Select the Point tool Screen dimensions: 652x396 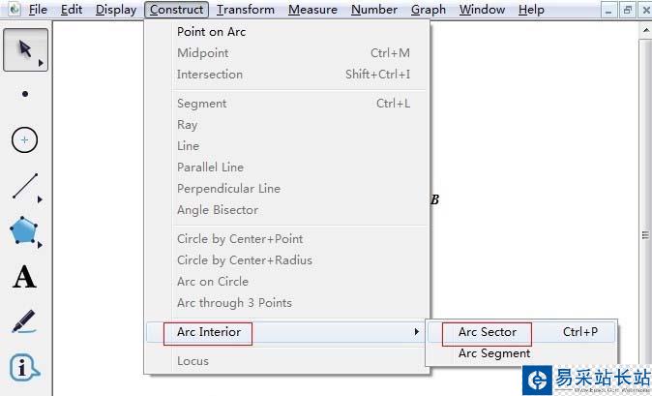click(x=25, y=95)
